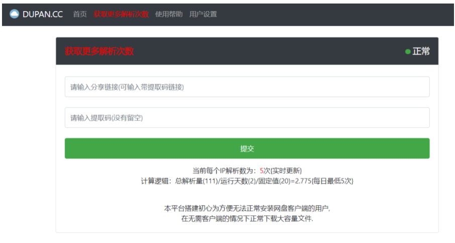
Task: Click the green status dot beside 正常
Action: pyautogui.click(x=408, y=52)
